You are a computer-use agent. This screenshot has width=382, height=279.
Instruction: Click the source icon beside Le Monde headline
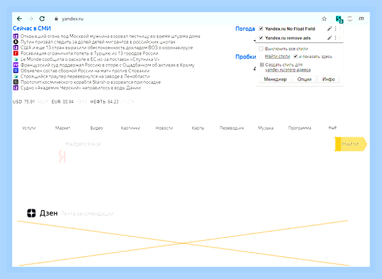click(16, 59)
